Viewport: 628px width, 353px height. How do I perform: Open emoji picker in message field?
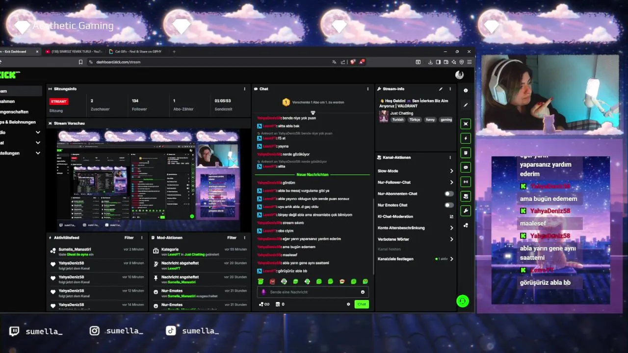pyautogui.click(x=363, y=292)
